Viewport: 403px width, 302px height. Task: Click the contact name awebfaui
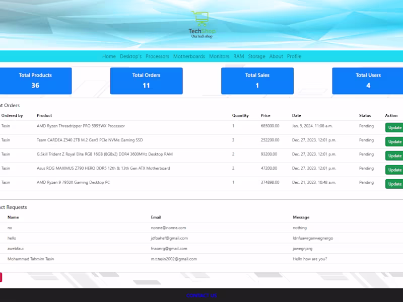(x=16, y=249)
